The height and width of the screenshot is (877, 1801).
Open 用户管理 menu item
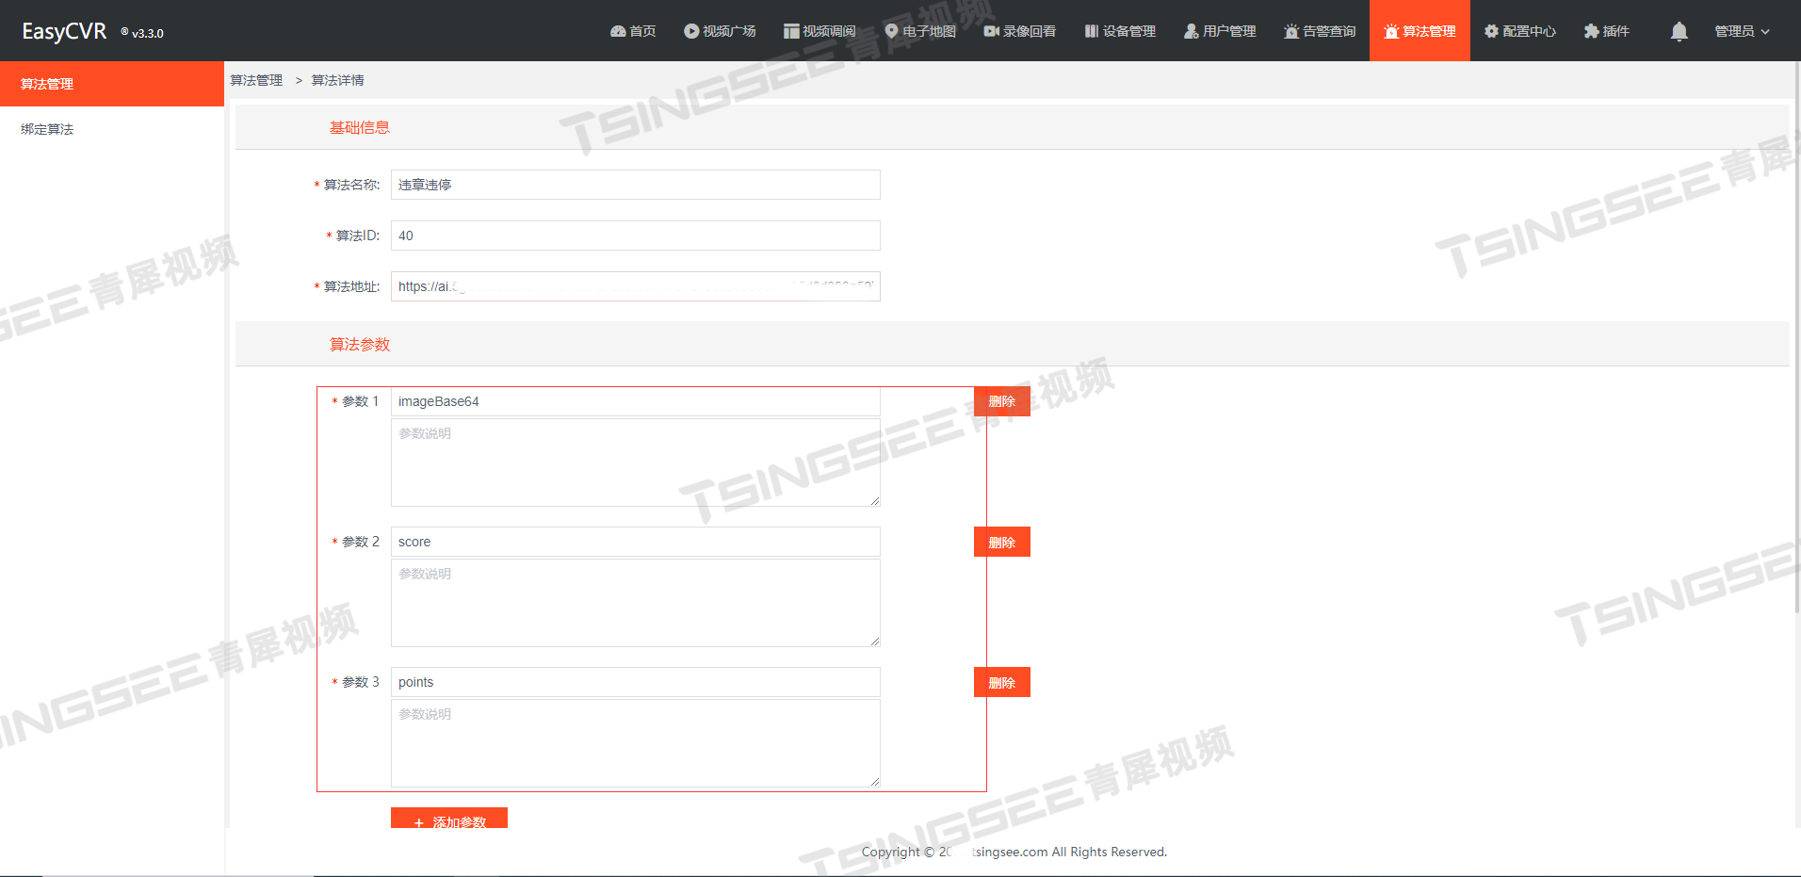pyautogui.click(x=1220, y=31)
